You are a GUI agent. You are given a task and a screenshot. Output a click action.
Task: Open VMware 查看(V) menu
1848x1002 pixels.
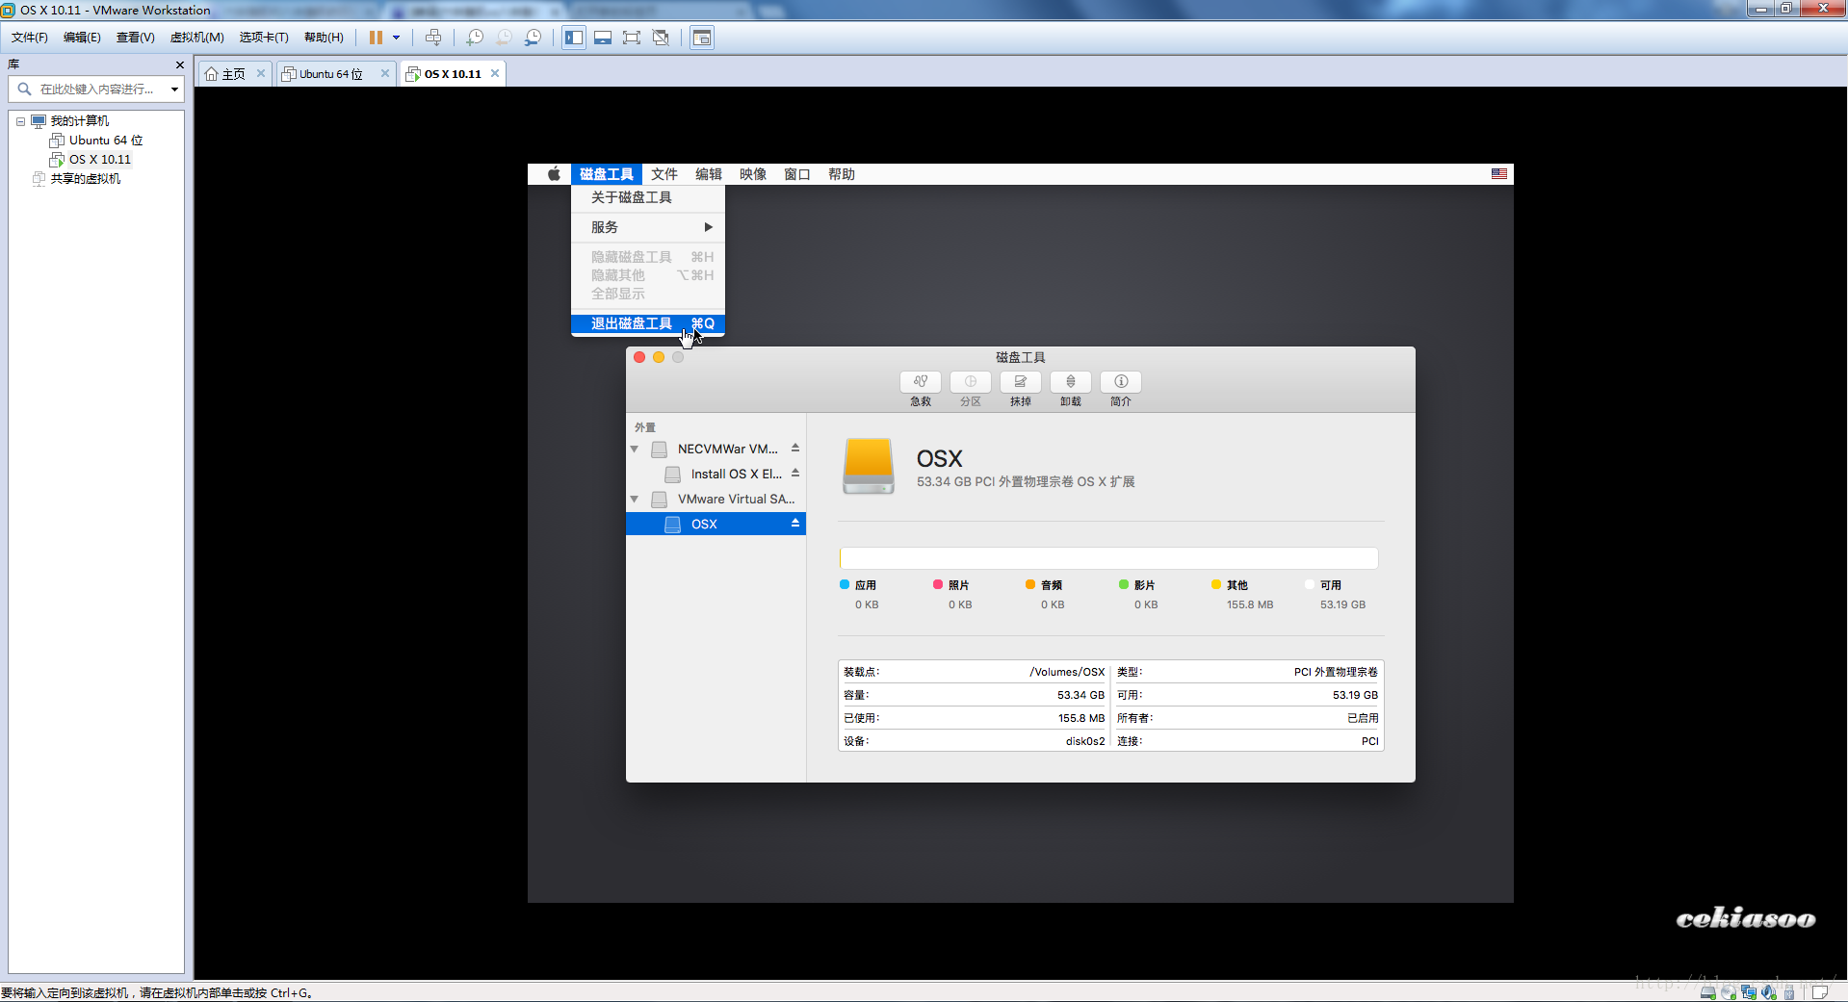tap(136, 38)
